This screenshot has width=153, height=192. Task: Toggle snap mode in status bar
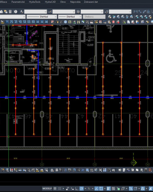(x=60, y=189)
